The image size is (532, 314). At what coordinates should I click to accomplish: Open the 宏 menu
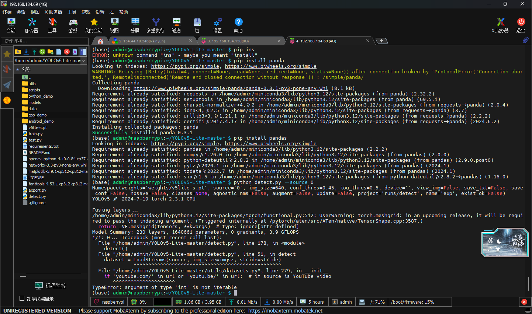[112, 12]
